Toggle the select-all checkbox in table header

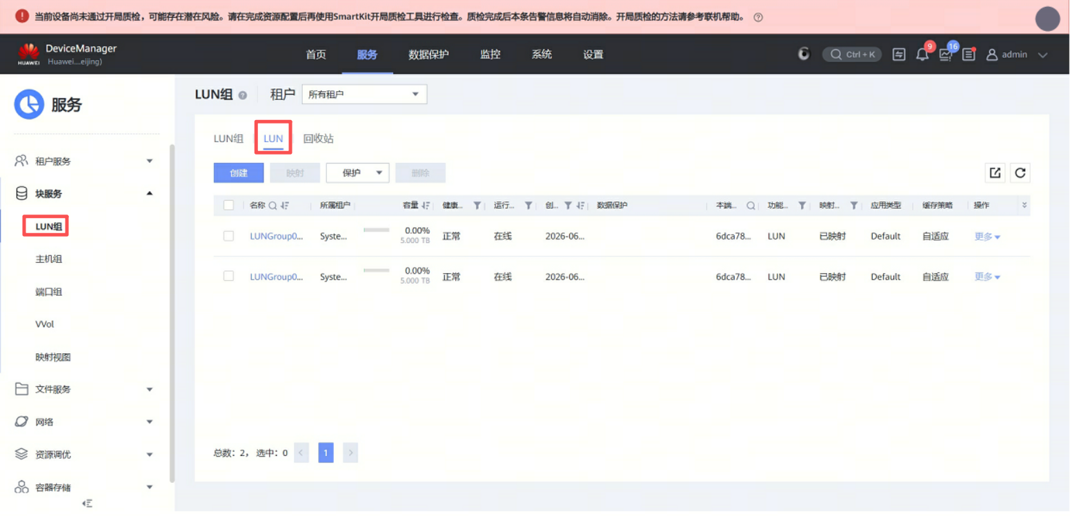pyautogui.click(x=229, y=205)
